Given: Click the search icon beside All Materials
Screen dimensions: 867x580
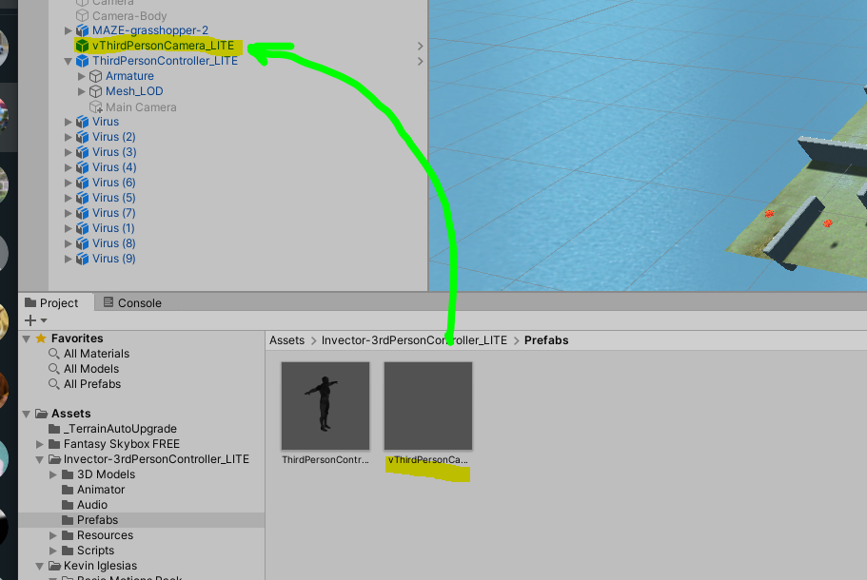Looking at the screenshot, I should 54,354.
